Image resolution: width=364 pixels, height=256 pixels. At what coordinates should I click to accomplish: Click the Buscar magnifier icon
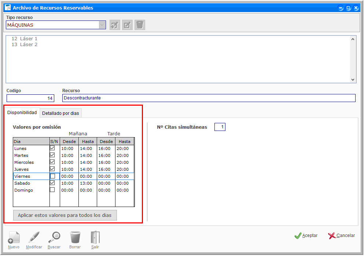[x=54, y=237]
